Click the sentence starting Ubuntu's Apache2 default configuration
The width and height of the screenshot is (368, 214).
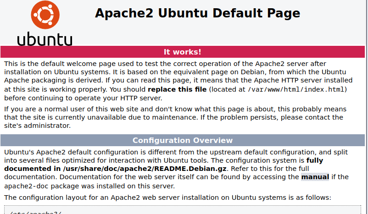coord(92,152)
